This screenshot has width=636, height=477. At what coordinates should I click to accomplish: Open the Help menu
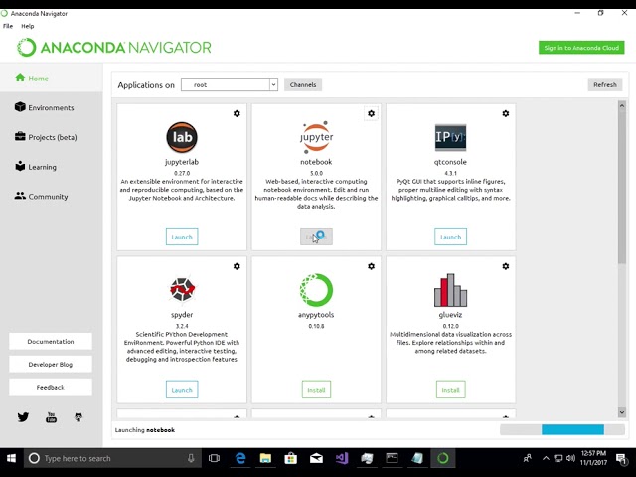(x=28, y=26)
